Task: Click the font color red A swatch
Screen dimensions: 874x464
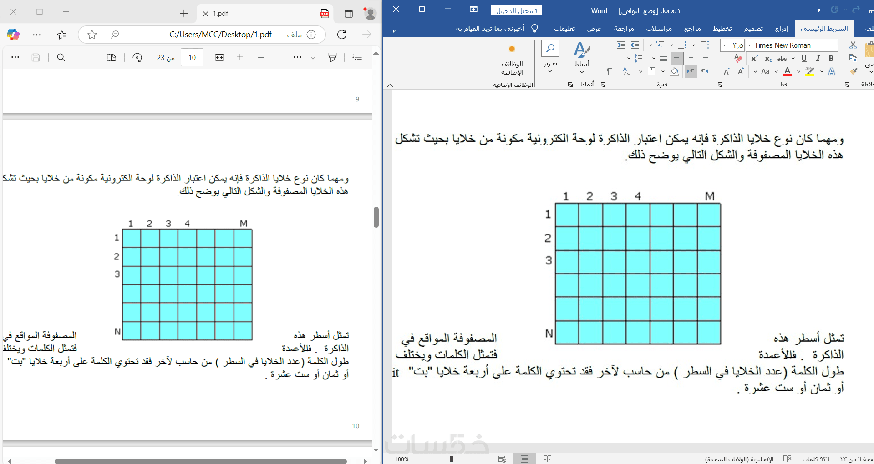Action: tap(788, 71)
